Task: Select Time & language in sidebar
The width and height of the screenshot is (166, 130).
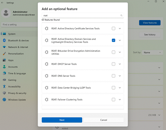Action: (17, 74)
